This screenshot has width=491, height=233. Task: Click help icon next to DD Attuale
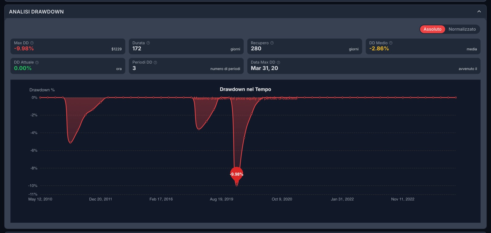(37, 62)
